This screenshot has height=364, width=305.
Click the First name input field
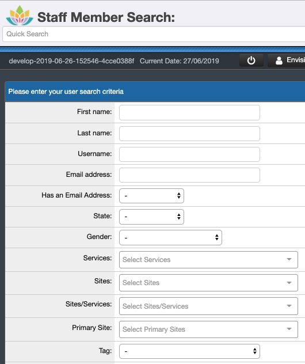pos(189,112)
